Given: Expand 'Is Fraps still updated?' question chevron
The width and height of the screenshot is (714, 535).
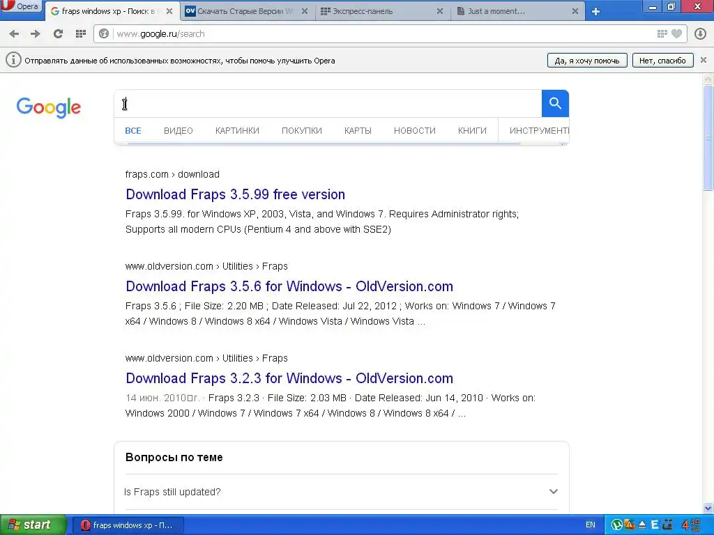Looking at the screenshot, I should pyautogui.click(x=553, y=491).
